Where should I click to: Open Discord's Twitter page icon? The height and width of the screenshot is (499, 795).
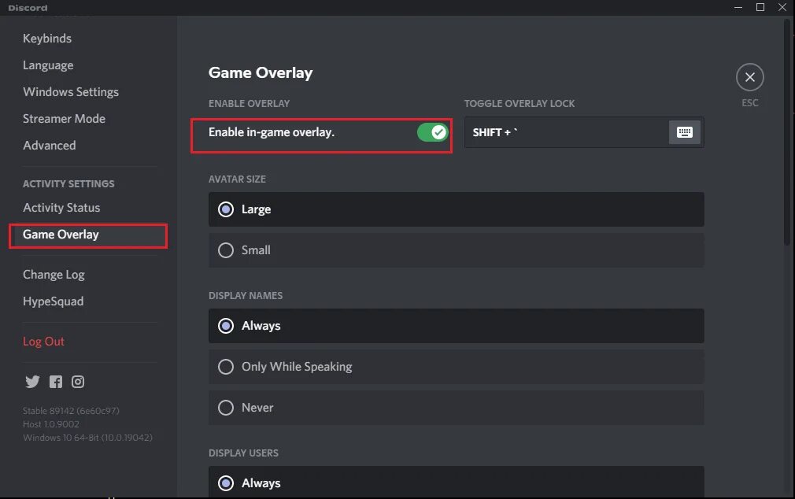point(32,382)
